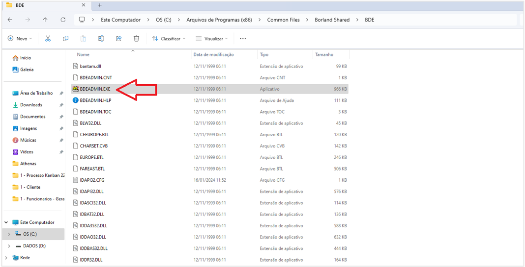Sort by the Tamanho column header
Viewport: 525px width, 267px height.
[324, 54]
